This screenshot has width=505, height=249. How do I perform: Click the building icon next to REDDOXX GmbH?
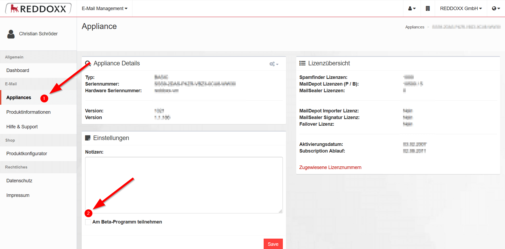(x=428, y=8)
